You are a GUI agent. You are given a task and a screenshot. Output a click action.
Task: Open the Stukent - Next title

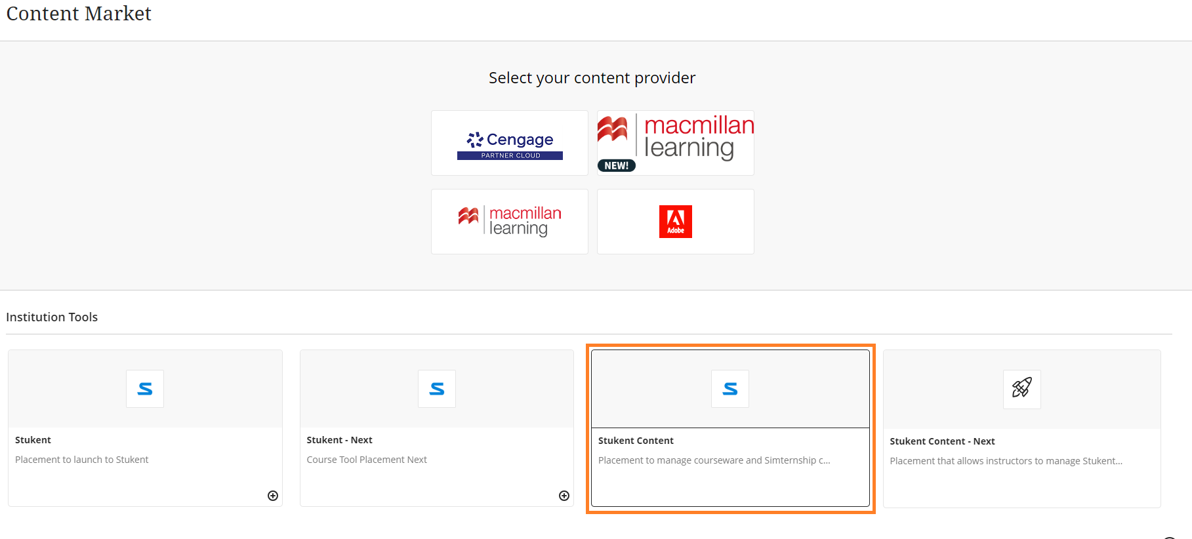339,440
